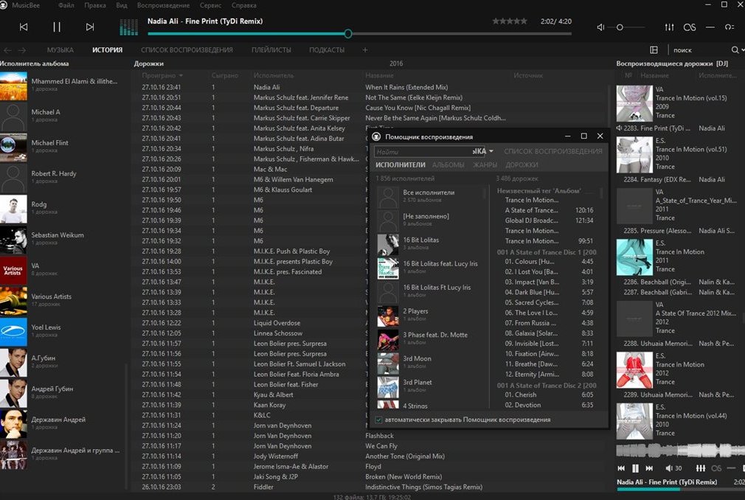745x500 pixels.
Task: Seek using the main track progress handle
Action: [x=348, y=34]
